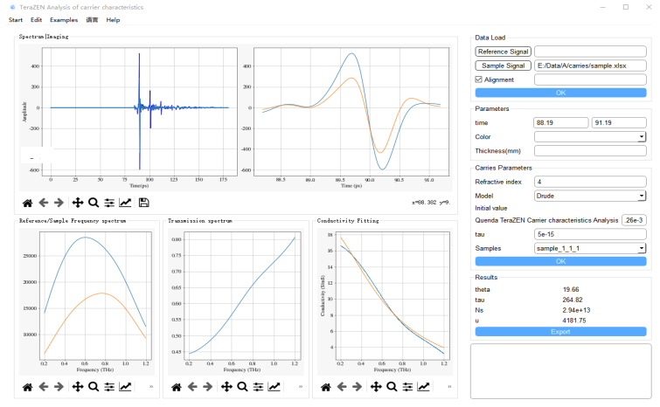Open the Help menu
Image resolution: width=660 pixels, height=407 pixels.
click(x=113, y=19)
